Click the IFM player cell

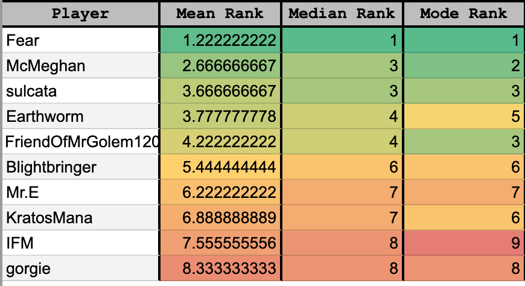point(80,243)
